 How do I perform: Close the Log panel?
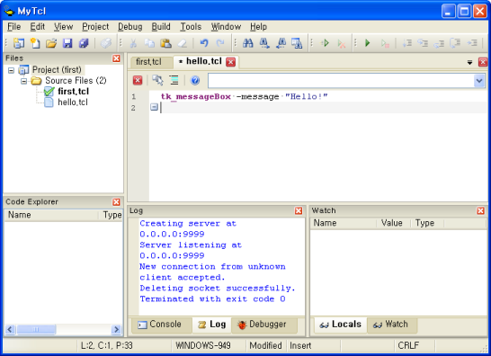click(299, 210)
